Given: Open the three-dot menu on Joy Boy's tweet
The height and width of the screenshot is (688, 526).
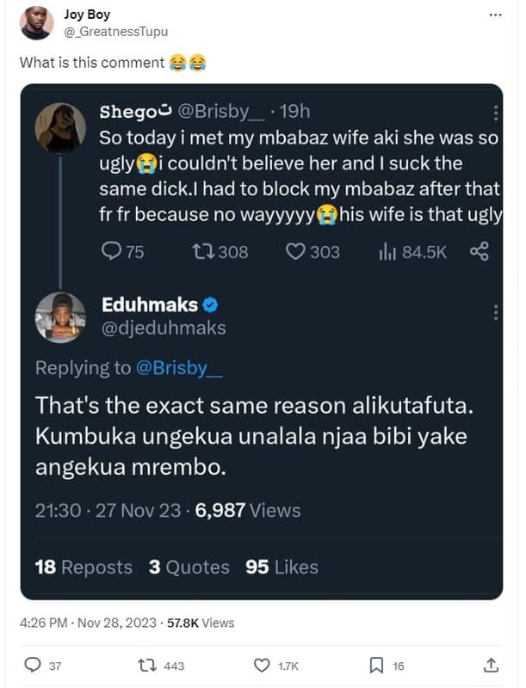Looking at the screenshot, I should click(494, 15).
